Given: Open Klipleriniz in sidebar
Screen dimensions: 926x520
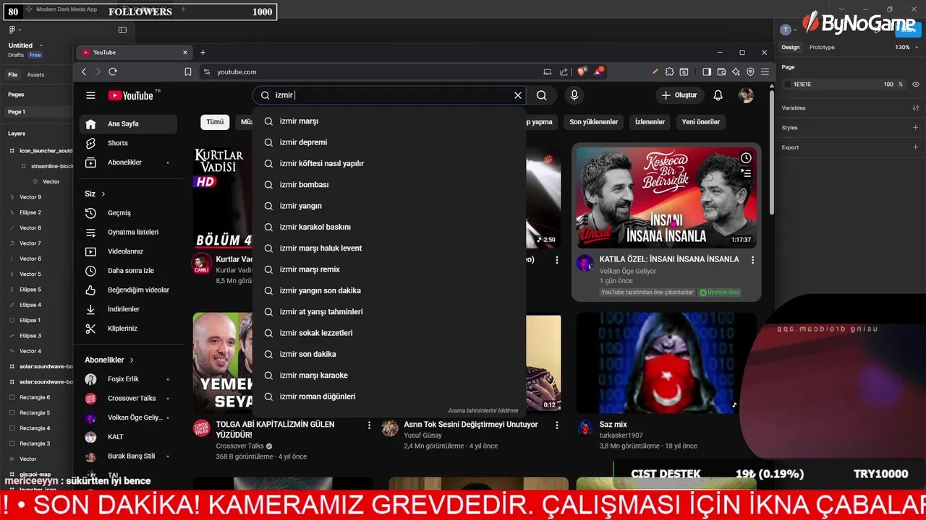Looking at the screenshot, I should tap(127, 329).
